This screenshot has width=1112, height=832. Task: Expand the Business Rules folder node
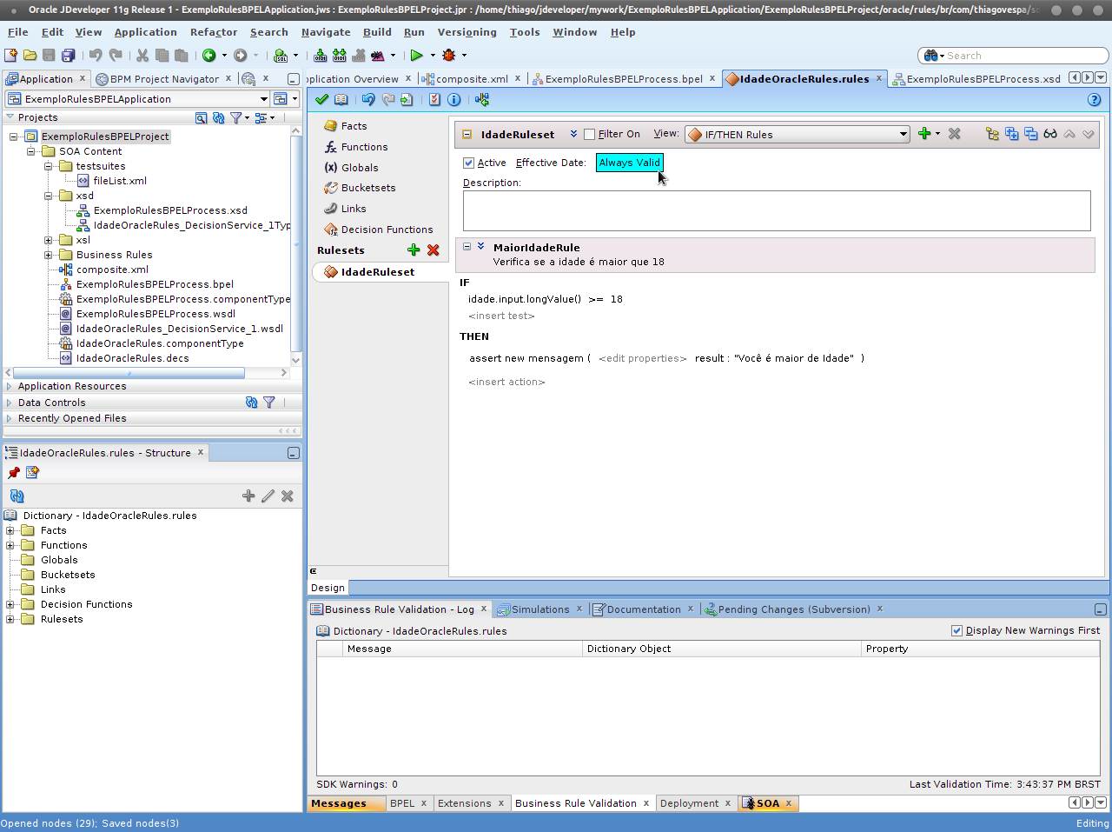click(x=49, y=255)
